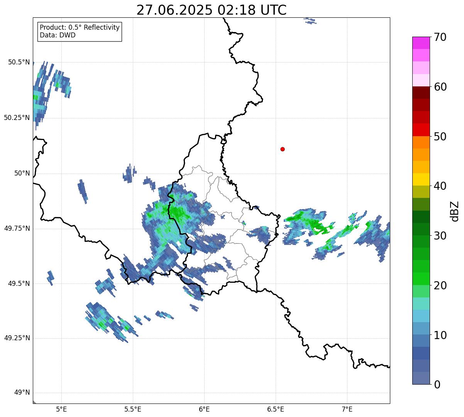Click the 50.25°N latitude label
Viewport: 464px width, 417px height.
point(17,118)
